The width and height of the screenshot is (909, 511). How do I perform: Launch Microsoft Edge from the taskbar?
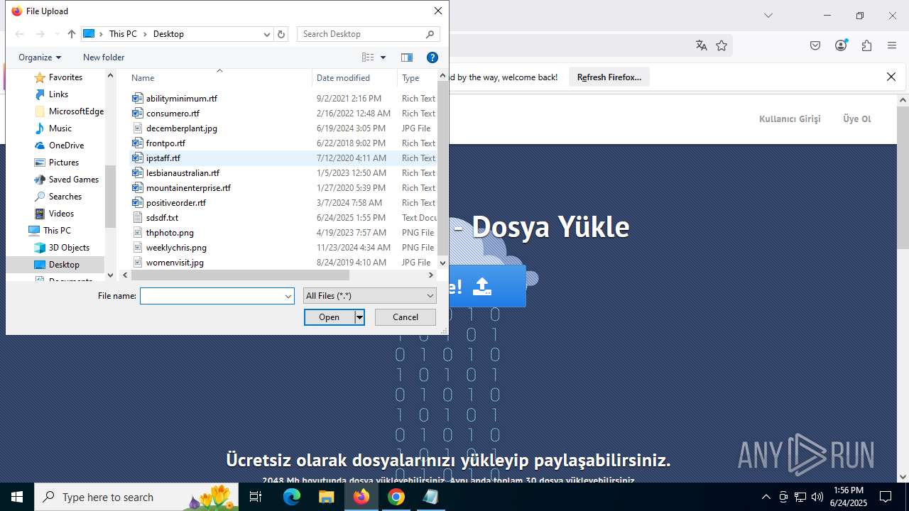point(292,497)
